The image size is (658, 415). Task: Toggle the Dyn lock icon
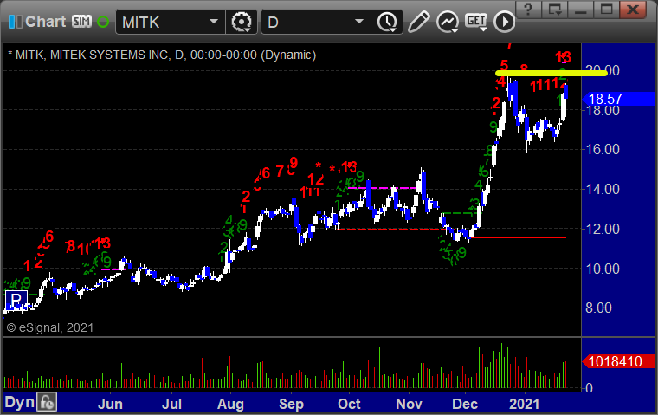pos(47,402)
